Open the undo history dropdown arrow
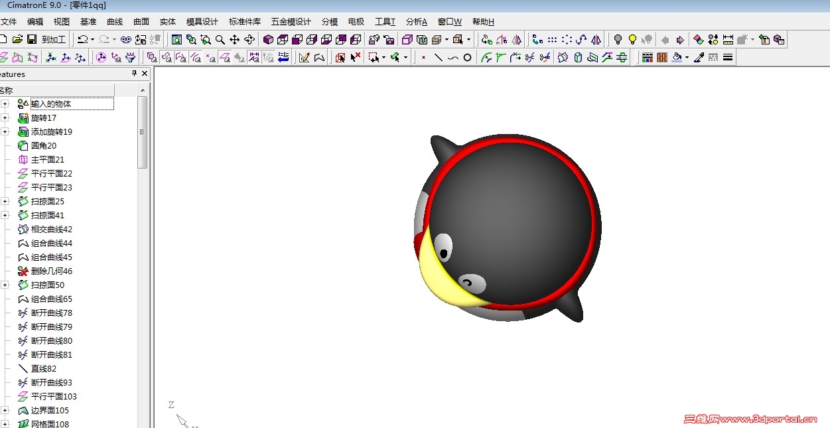830x428 pixels. pyautogui.click(x=92, y=40)
